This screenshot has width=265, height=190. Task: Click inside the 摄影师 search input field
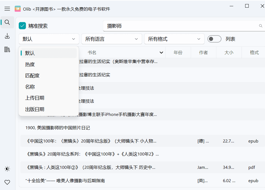[x=163, y=26]
